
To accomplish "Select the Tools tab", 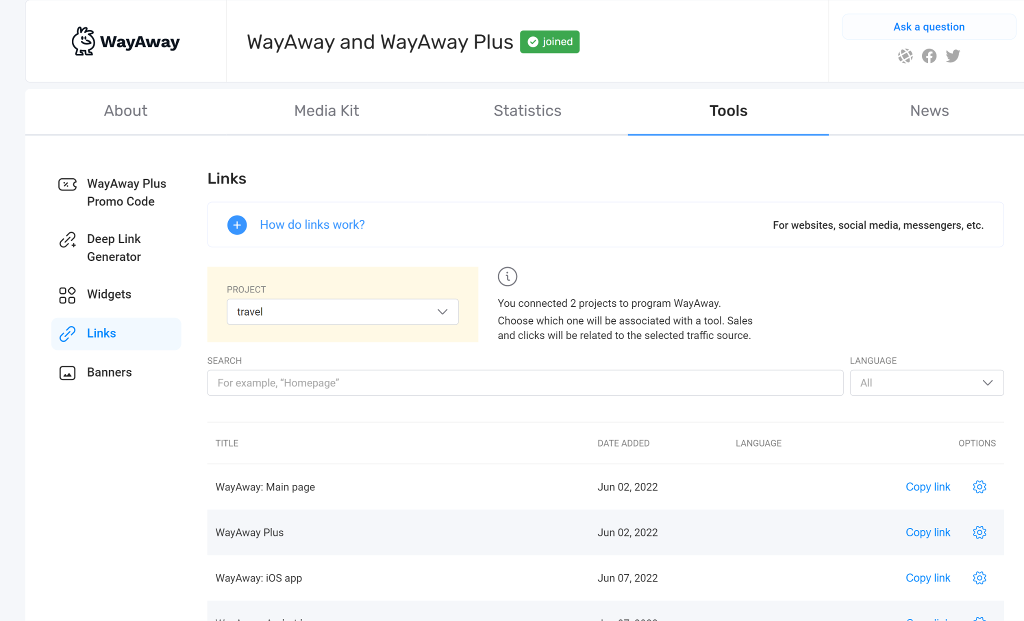I will click(728, 111).
